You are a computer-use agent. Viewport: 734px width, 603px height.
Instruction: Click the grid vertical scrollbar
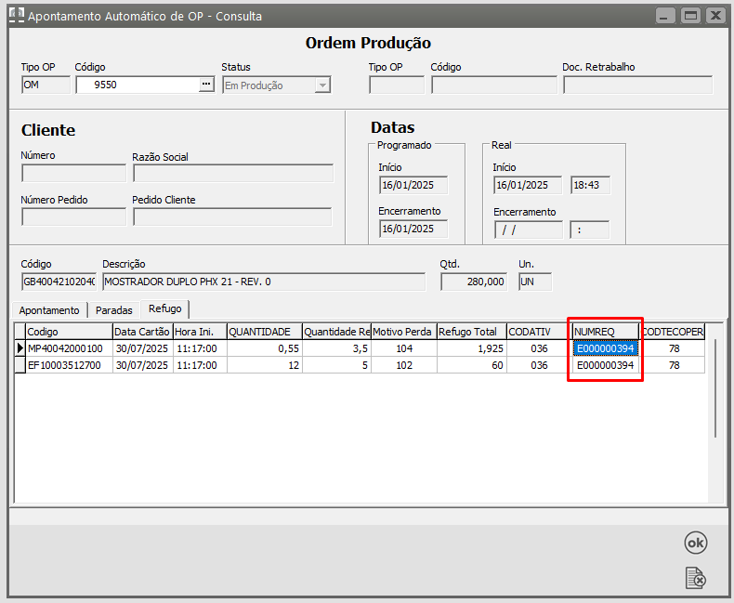click(714, 390)
